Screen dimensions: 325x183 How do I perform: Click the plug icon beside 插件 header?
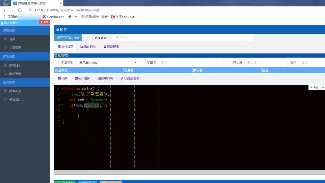[58, 29]
